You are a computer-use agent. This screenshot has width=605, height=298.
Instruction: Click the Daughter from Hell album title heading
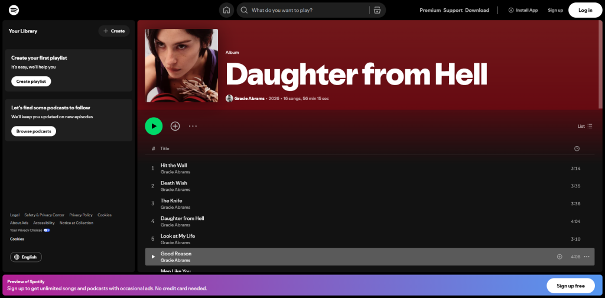pyautogui.click(x=356, y=74)
